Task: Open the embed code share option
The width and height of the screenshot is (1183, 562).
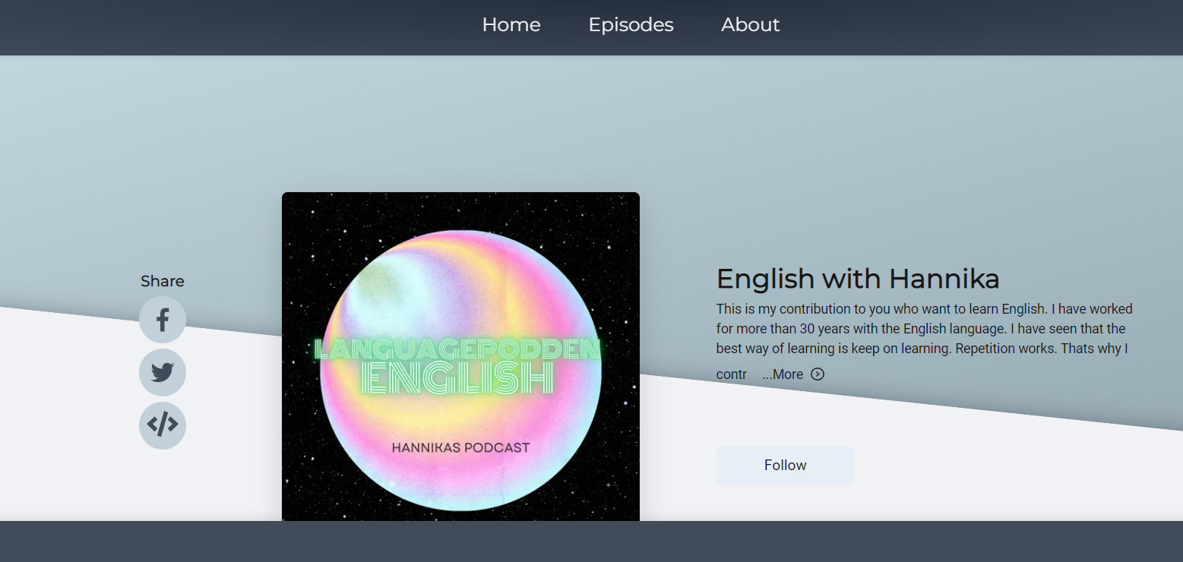Action: click(x=163, y=425)
